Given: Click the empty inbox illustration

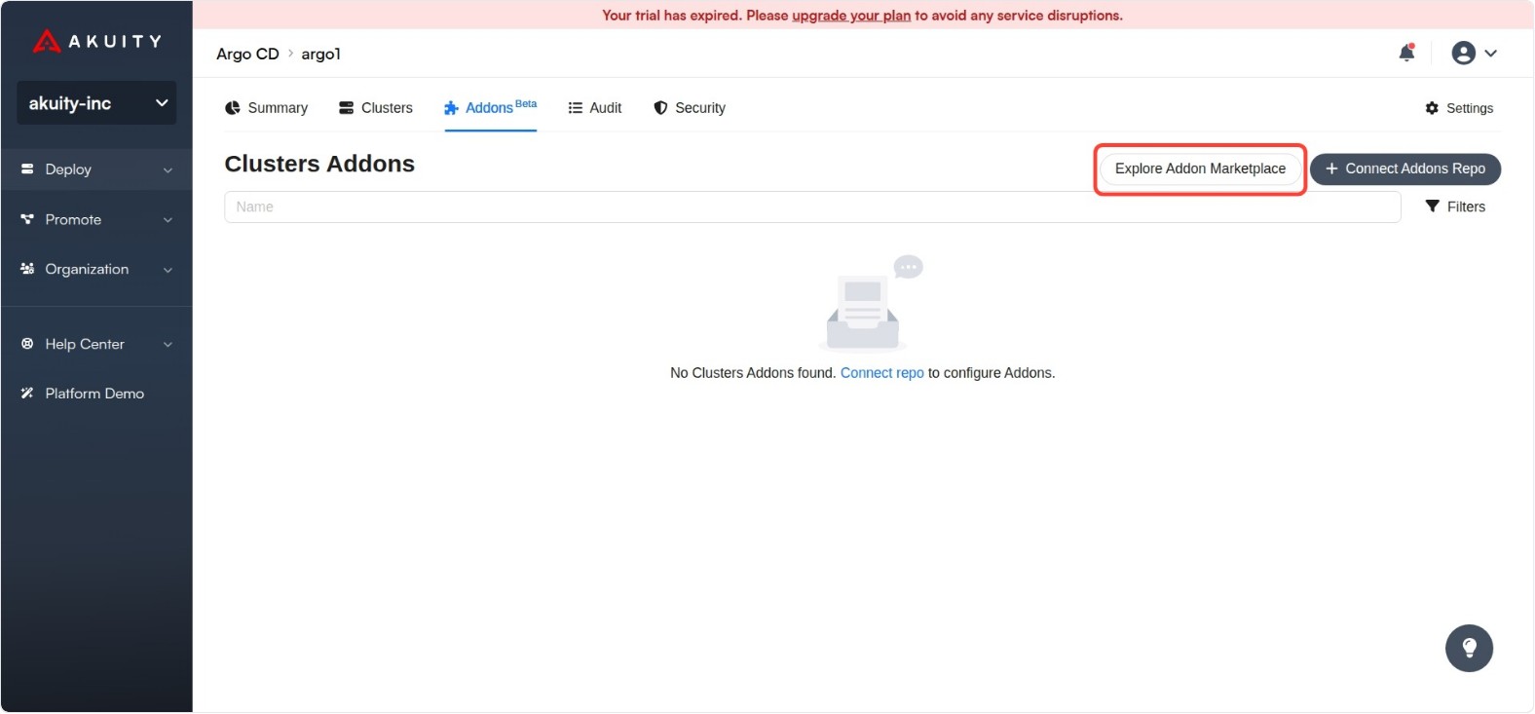Looking at the screenshot, I should coord(869,303).
